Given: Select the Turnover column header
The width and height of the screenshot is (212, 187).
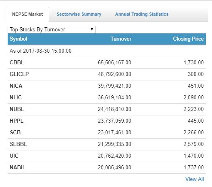Looking at the screenshot, I should [x=121, y=39].
